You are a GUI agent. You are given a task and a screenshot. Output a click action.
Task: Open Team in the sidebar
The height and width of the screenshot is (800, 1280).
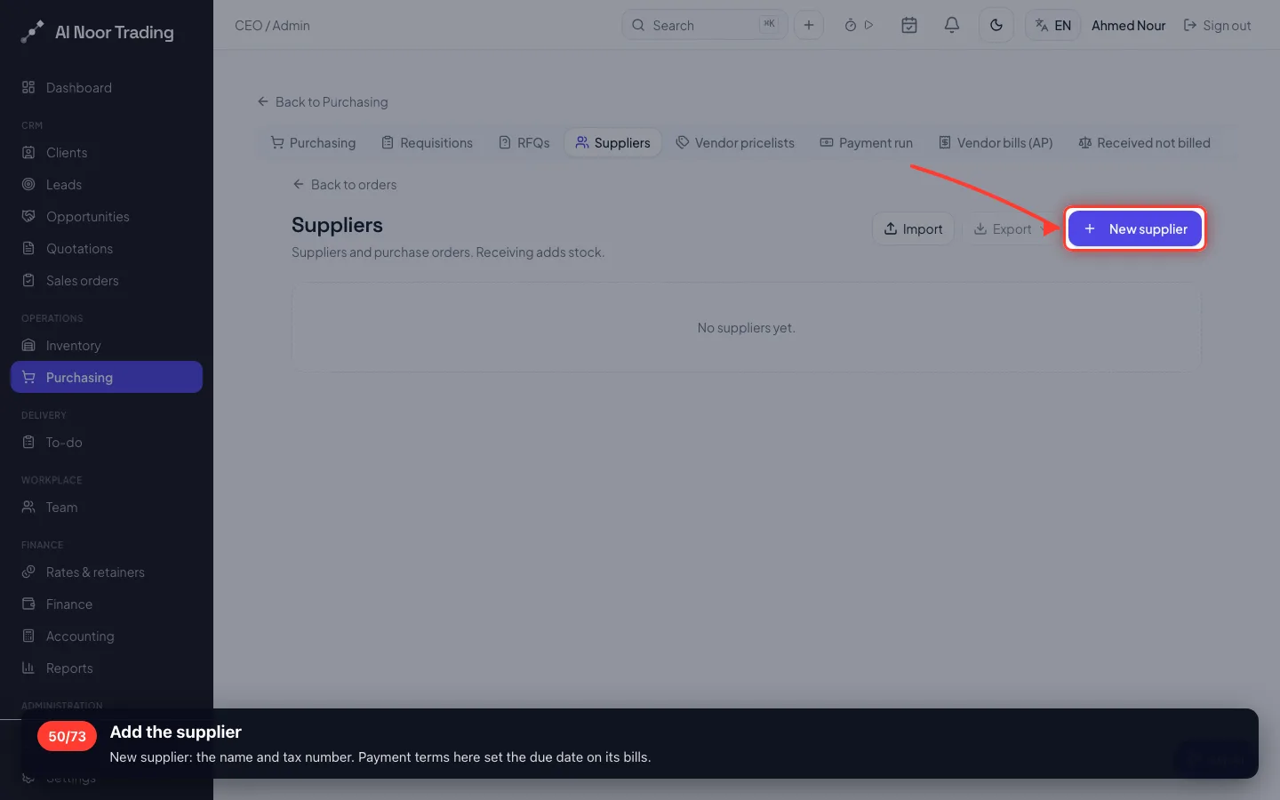click(x=107, y=508)
